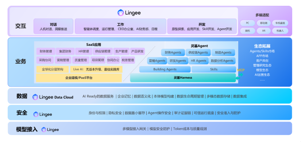Select the XR device pill
The image size is (301, 142).
click(264, 31)
